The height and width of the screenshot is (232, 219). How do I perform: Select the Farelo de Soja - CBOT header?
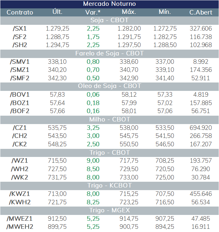pyautogui.click(x=109, y=53)
